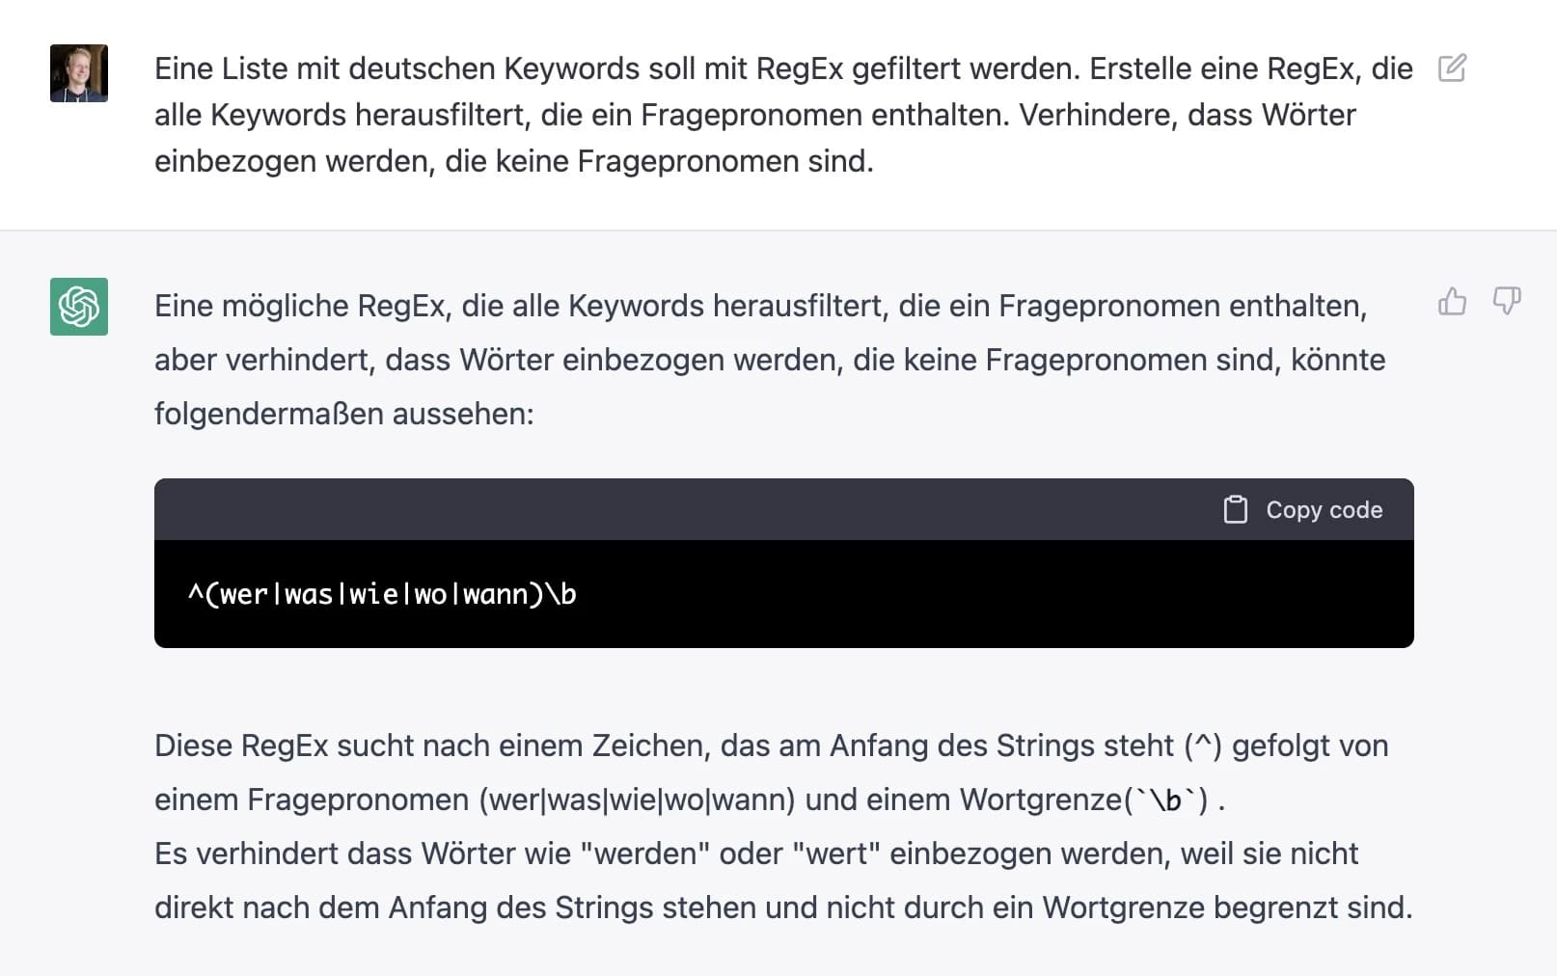Screen dimensions: 1557x976
Task: Click the quoted word "wert" in the explanation
Action: [836, 853]
